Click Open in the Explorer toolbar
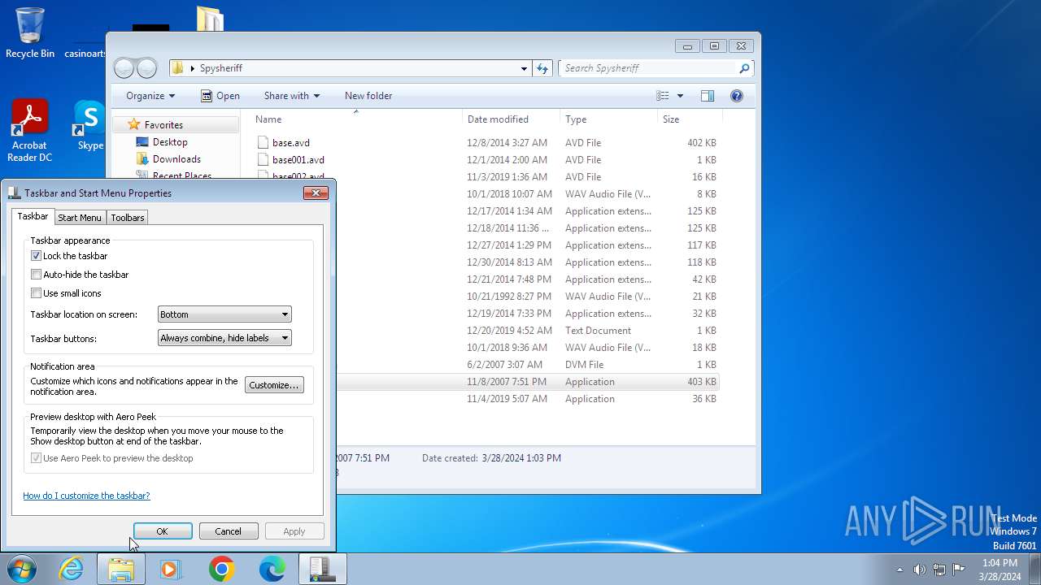This screenshot has height=585, width=1041. (x=220, y=96)
